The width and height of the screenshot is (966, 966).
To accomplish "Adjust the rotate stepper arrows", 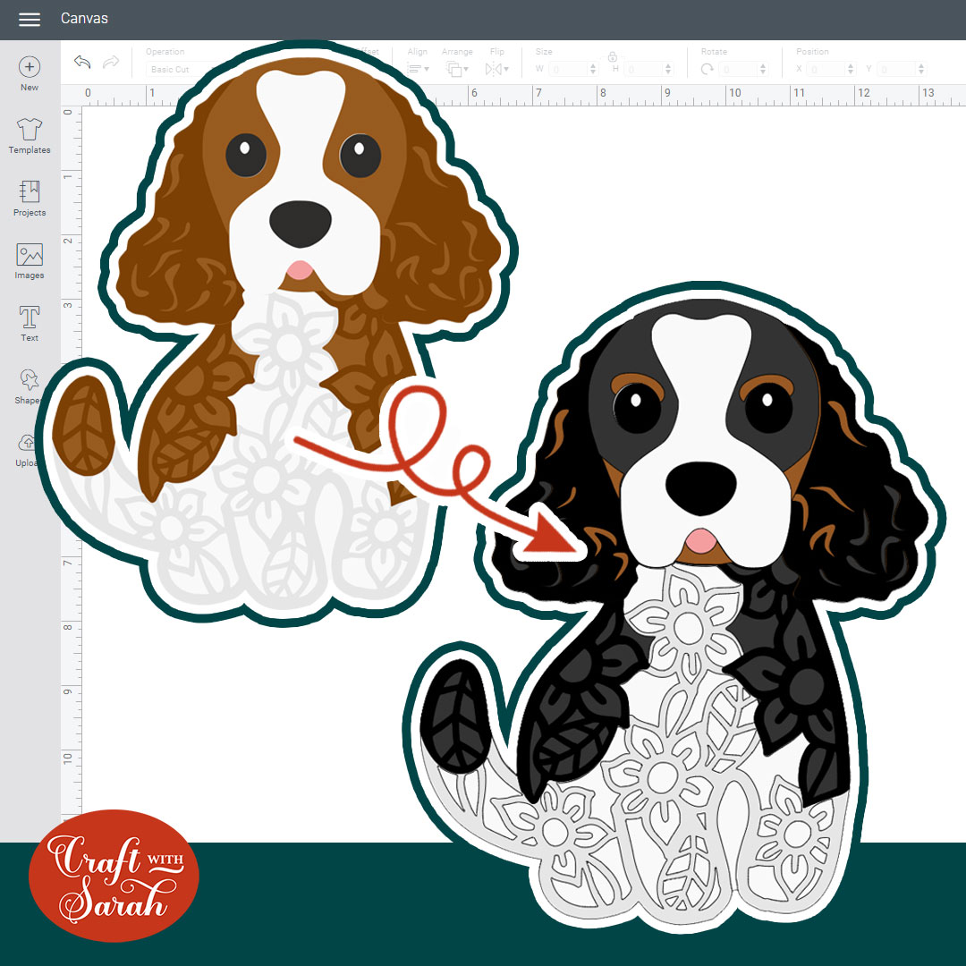I will [763, 70].
